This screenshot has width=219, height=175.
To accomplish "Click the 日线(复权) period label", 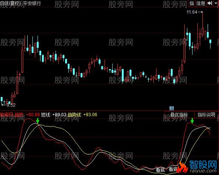I will (11, 3).
